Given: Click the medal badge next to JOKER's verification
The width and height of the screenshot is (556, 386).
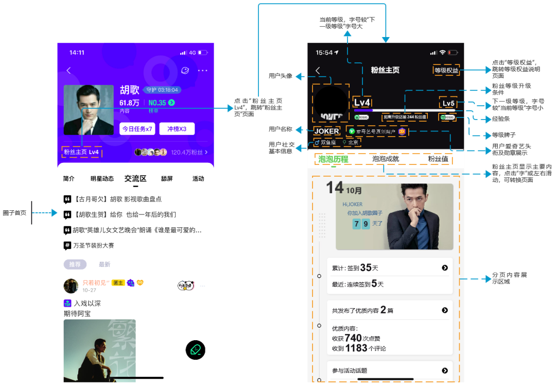Looking at the screenshot, I should [402, 131].
